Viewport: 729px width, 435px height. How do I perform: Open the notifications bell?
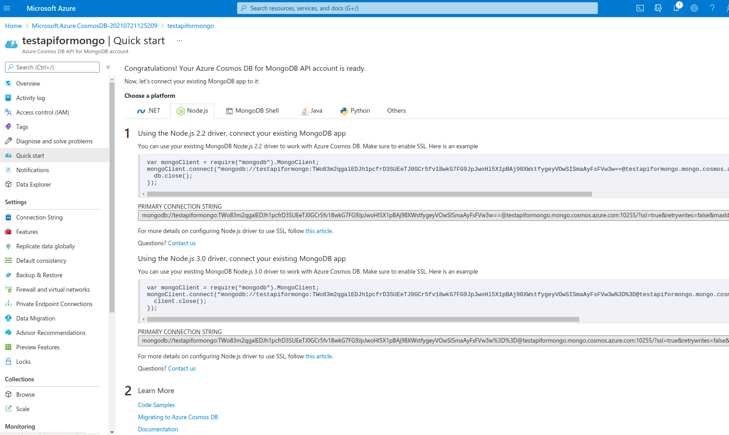[x=676, y=8]
